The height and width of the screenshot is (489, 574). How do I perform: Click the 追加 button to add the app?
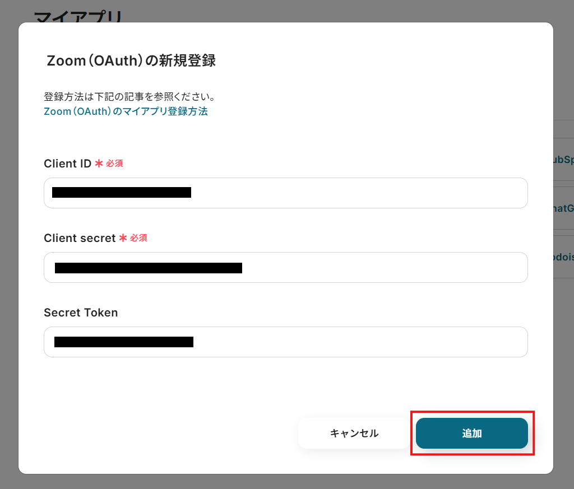(471, 433)
